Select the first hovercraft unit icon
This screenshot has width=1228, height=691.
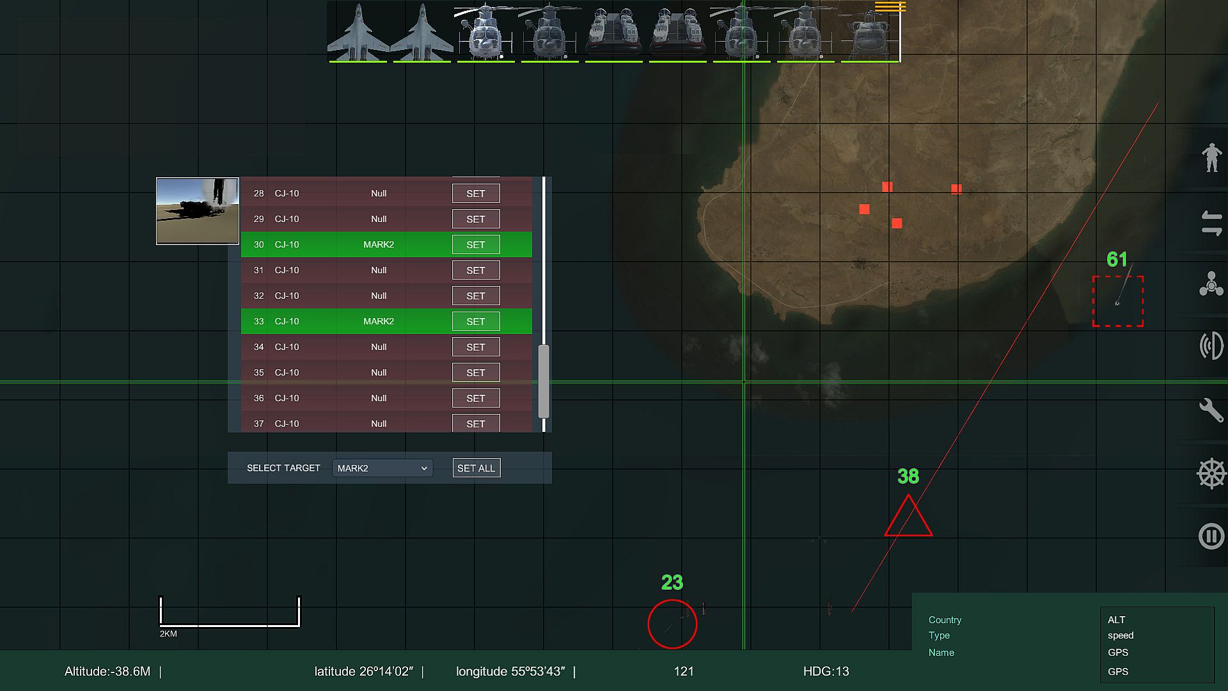(613, 32)
